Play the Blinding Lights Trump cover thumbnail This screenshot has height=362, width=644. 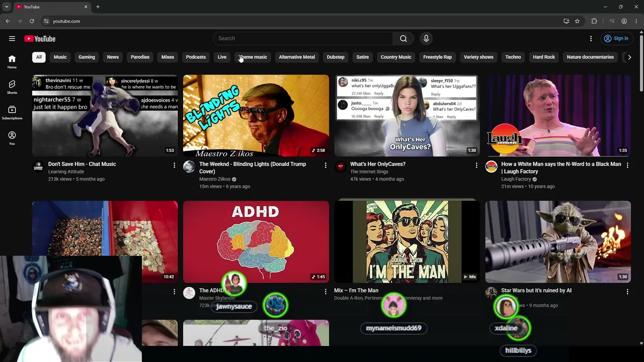pos(256,116)
